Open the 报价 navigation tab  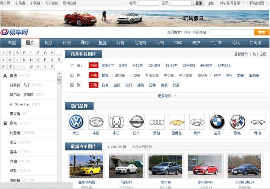click(x=103, y=43)
